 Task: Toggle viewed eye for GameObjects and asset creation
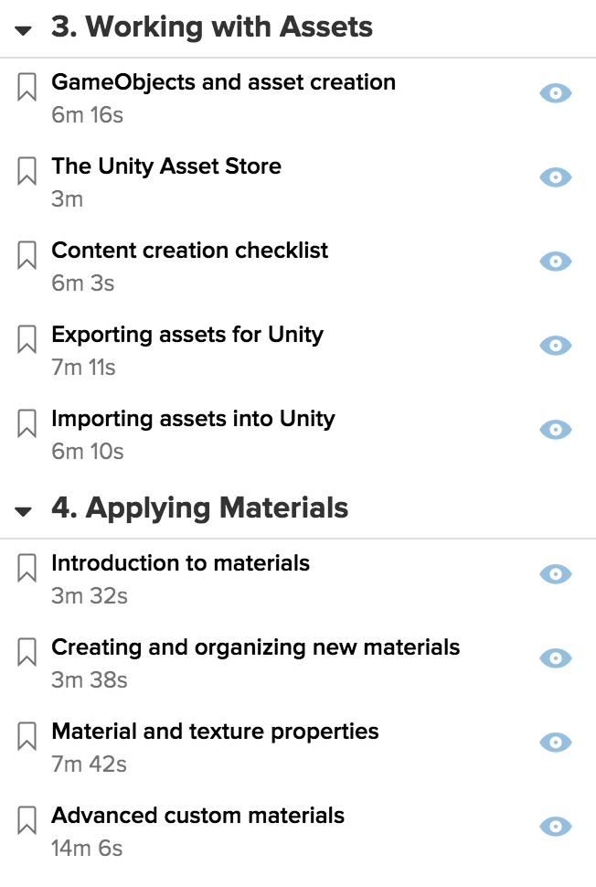pyautogui.click(x=556, y=92)
